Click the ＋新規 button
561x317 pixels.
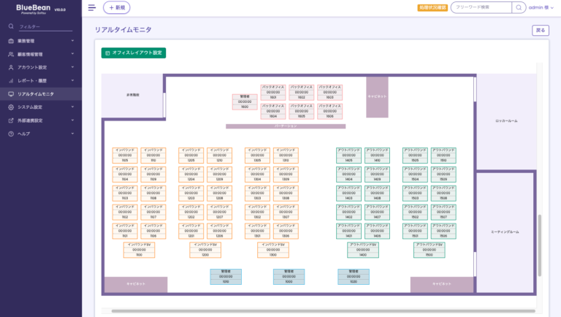pos(117,7)
